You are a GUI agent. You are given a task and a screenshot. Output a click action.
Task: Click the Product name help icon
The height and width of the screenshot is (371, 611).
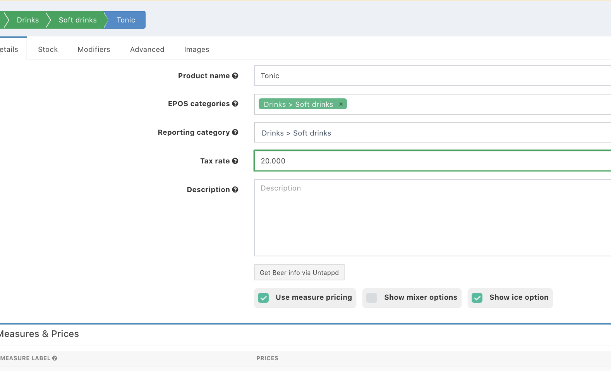235,76
